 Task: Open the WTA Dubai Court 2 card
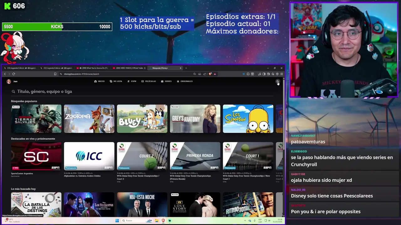tap(142, 156)
